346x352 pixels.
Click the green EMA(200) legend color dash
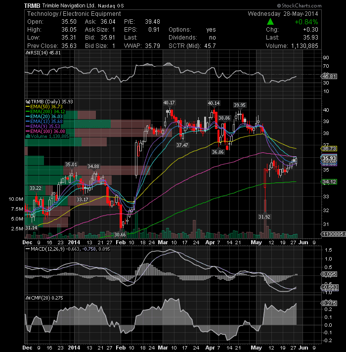[x=28, y=112]
